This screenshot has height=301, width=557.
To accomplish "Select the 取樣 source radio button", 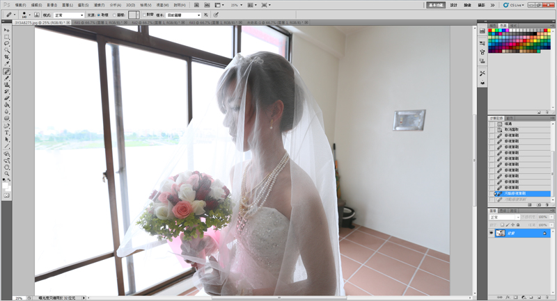I will pos(98,15).
